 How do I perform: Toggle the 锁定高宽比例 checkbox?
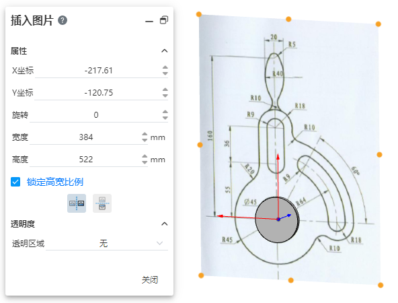15,182
